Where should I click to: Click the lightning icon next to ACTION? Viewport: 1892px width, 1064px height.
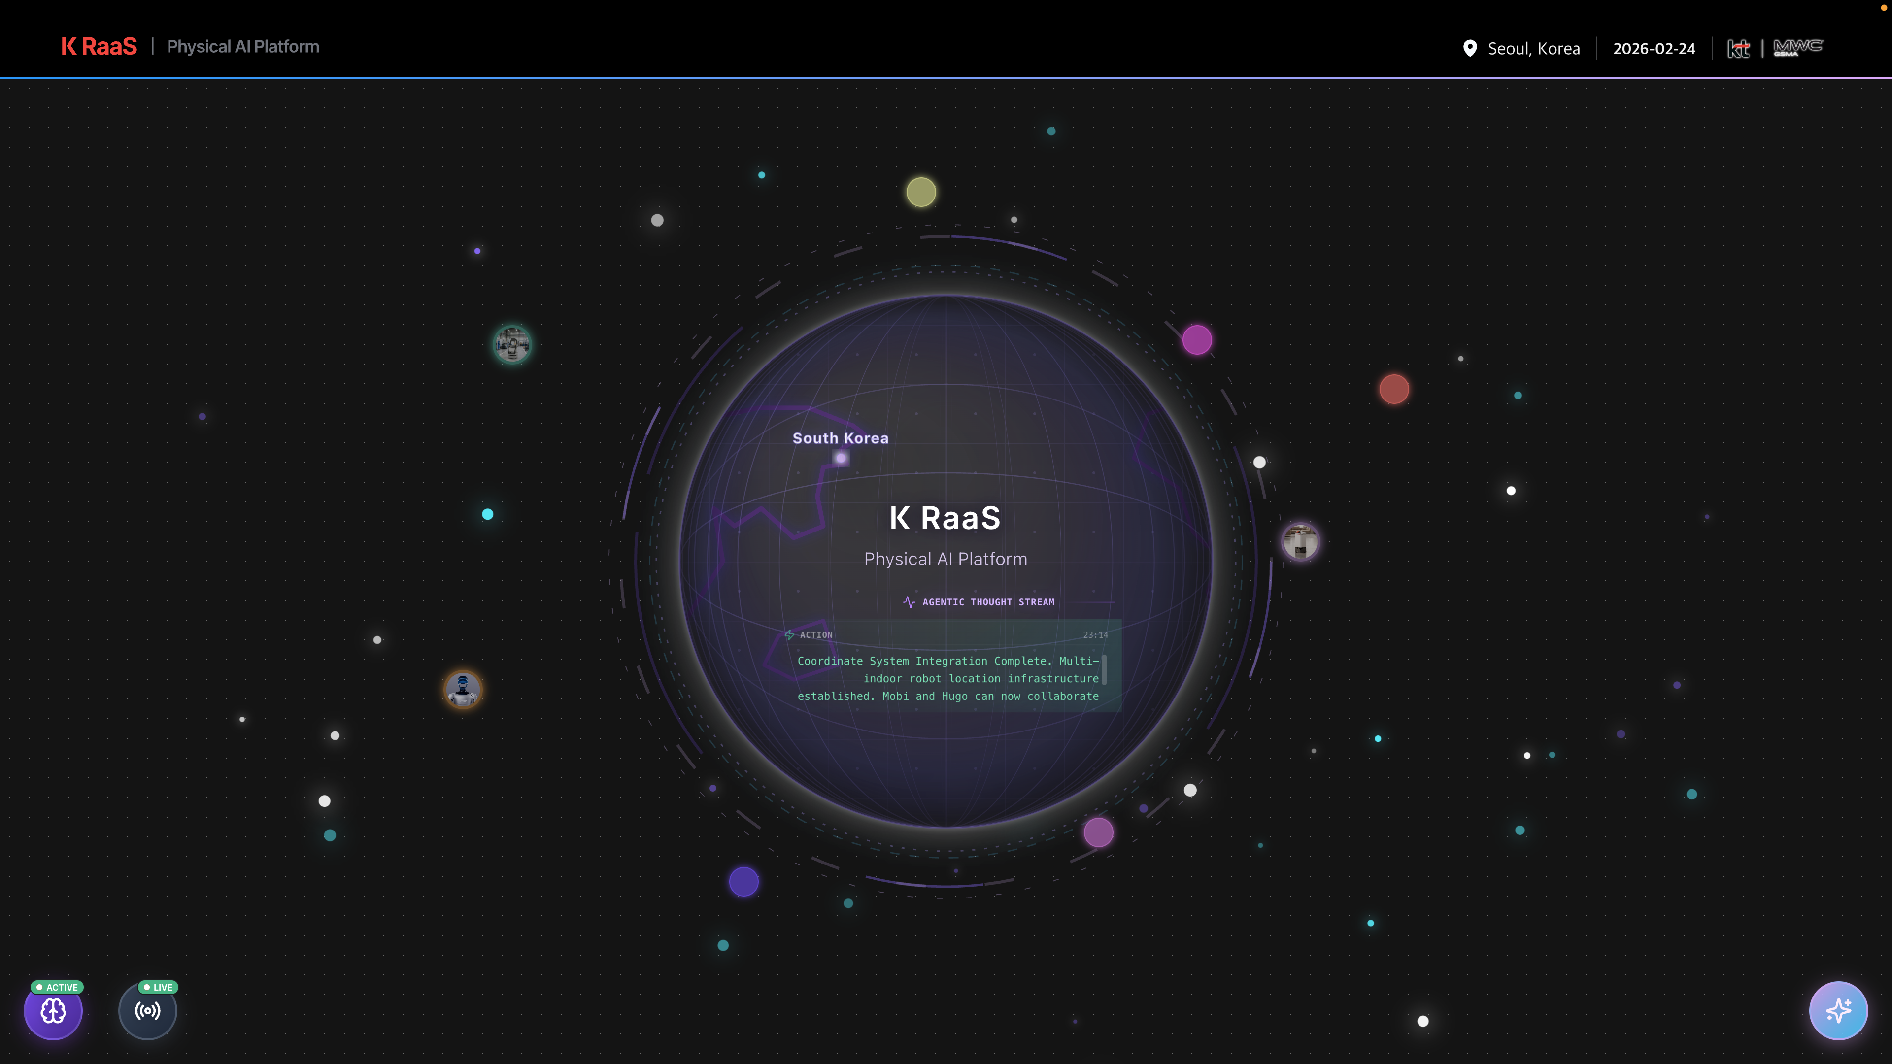pos(789,635)
